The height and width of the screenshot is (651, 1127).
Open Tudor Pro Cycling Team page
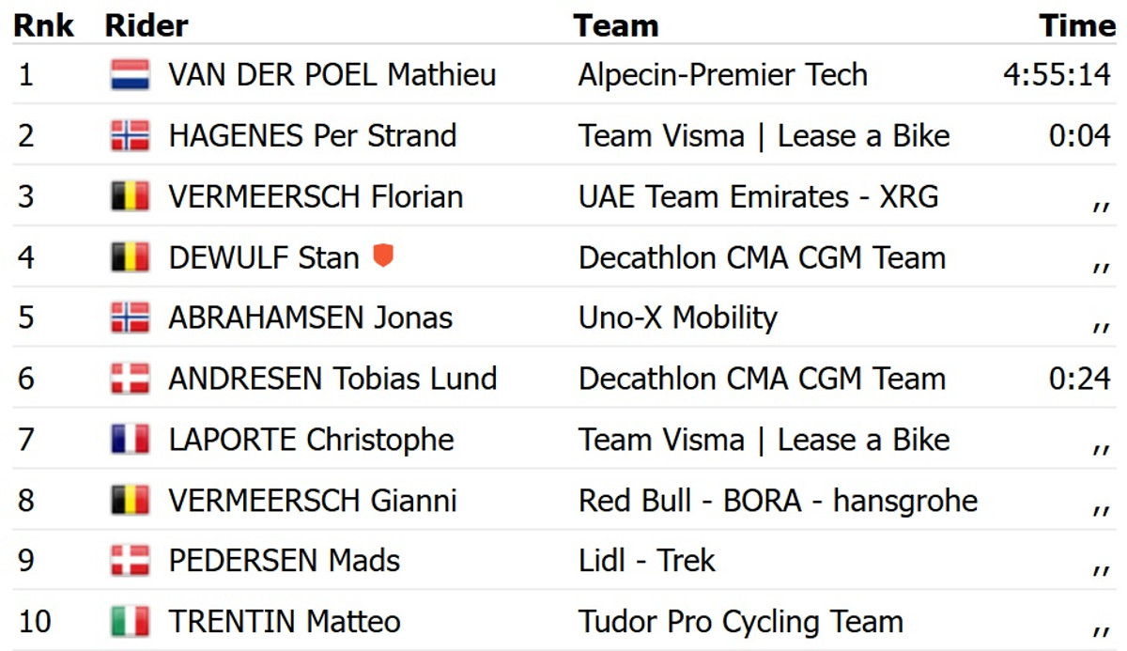[x=740, y=622]
